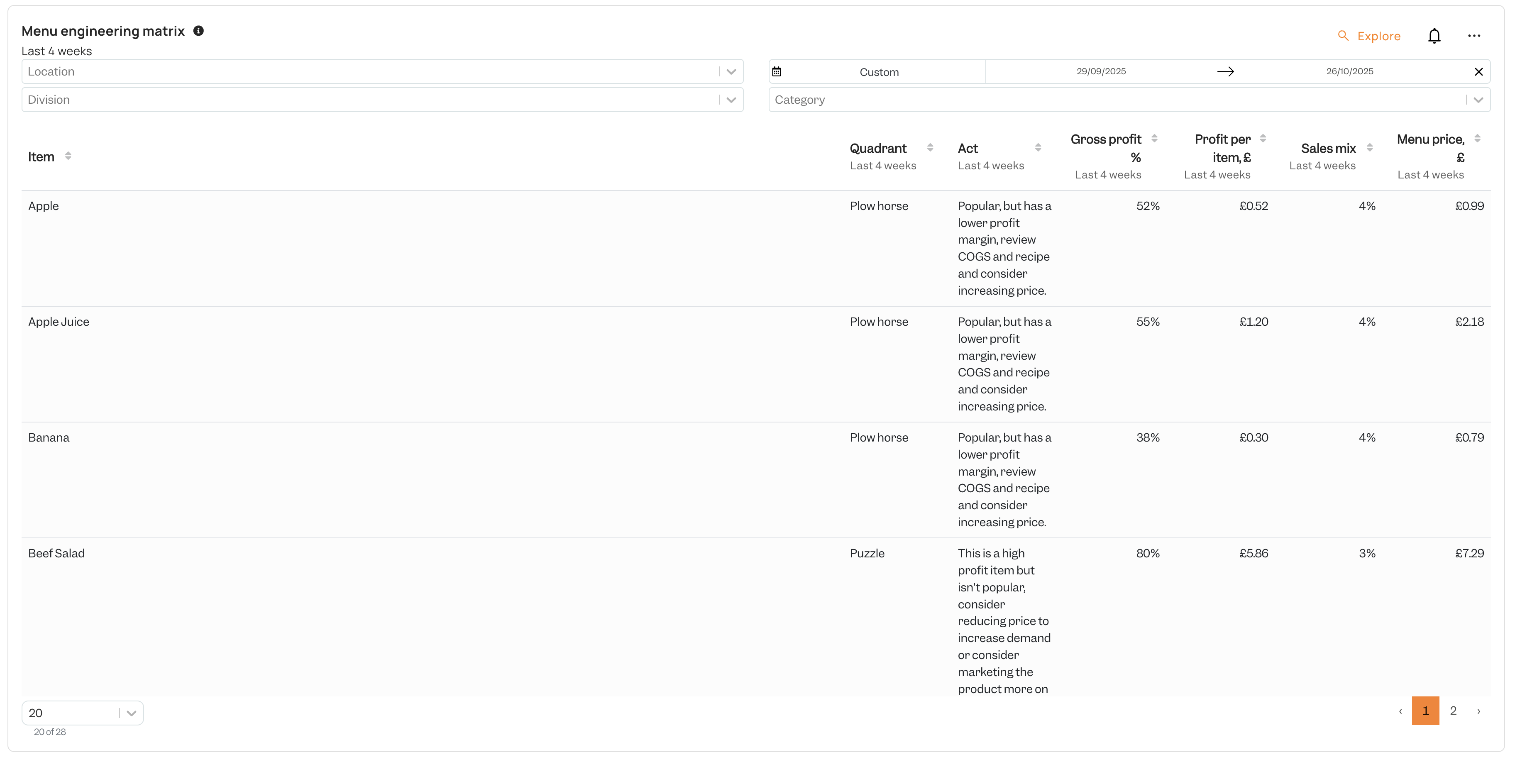Click into the Division filter field

[x=382, y=100]
